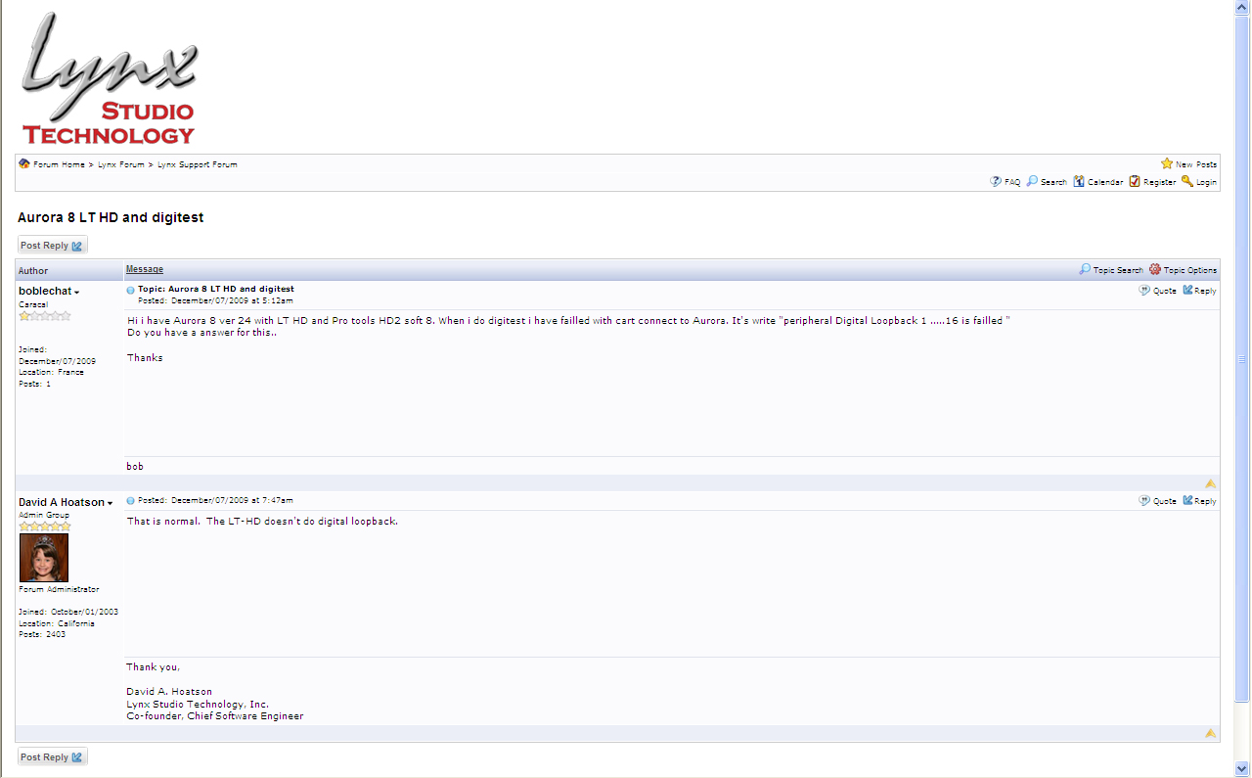This screenshot has width=1252, height=778.
Task: Click the Forum Home house icon
Action: click(24, 164)
